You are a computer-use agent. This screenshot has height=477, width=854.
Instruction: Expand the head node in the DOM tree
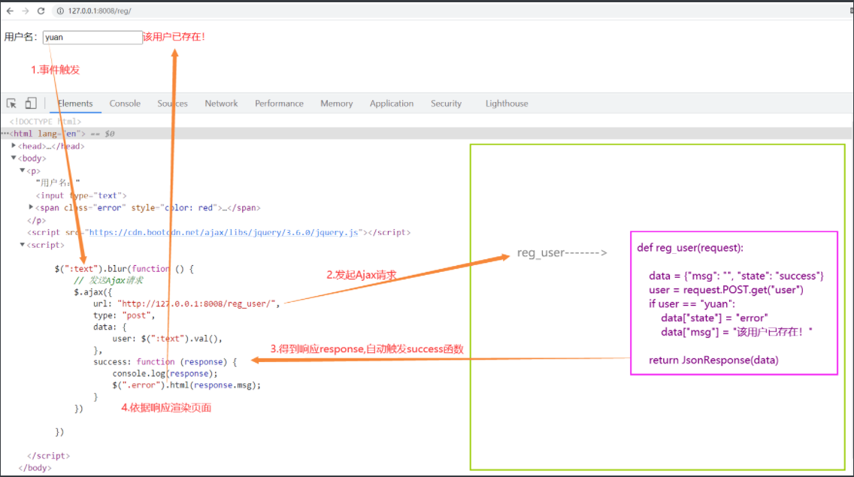pos(14,146)
